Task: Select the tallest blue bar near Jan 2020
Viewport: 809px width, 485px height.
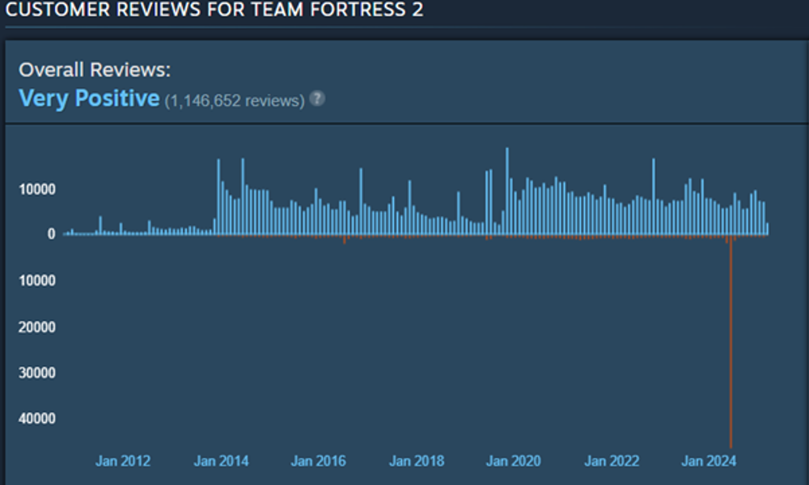Action: click(507, 192)
